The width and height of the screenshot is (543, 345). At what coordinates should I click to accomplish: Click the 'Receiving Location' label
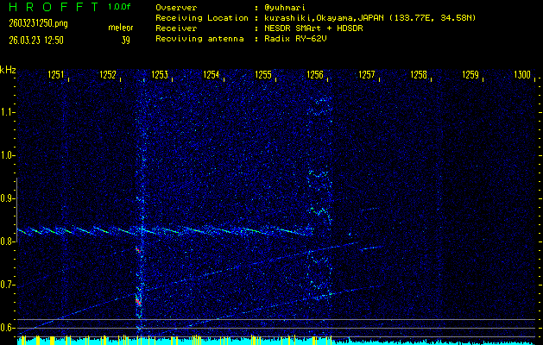pos(202,18)
